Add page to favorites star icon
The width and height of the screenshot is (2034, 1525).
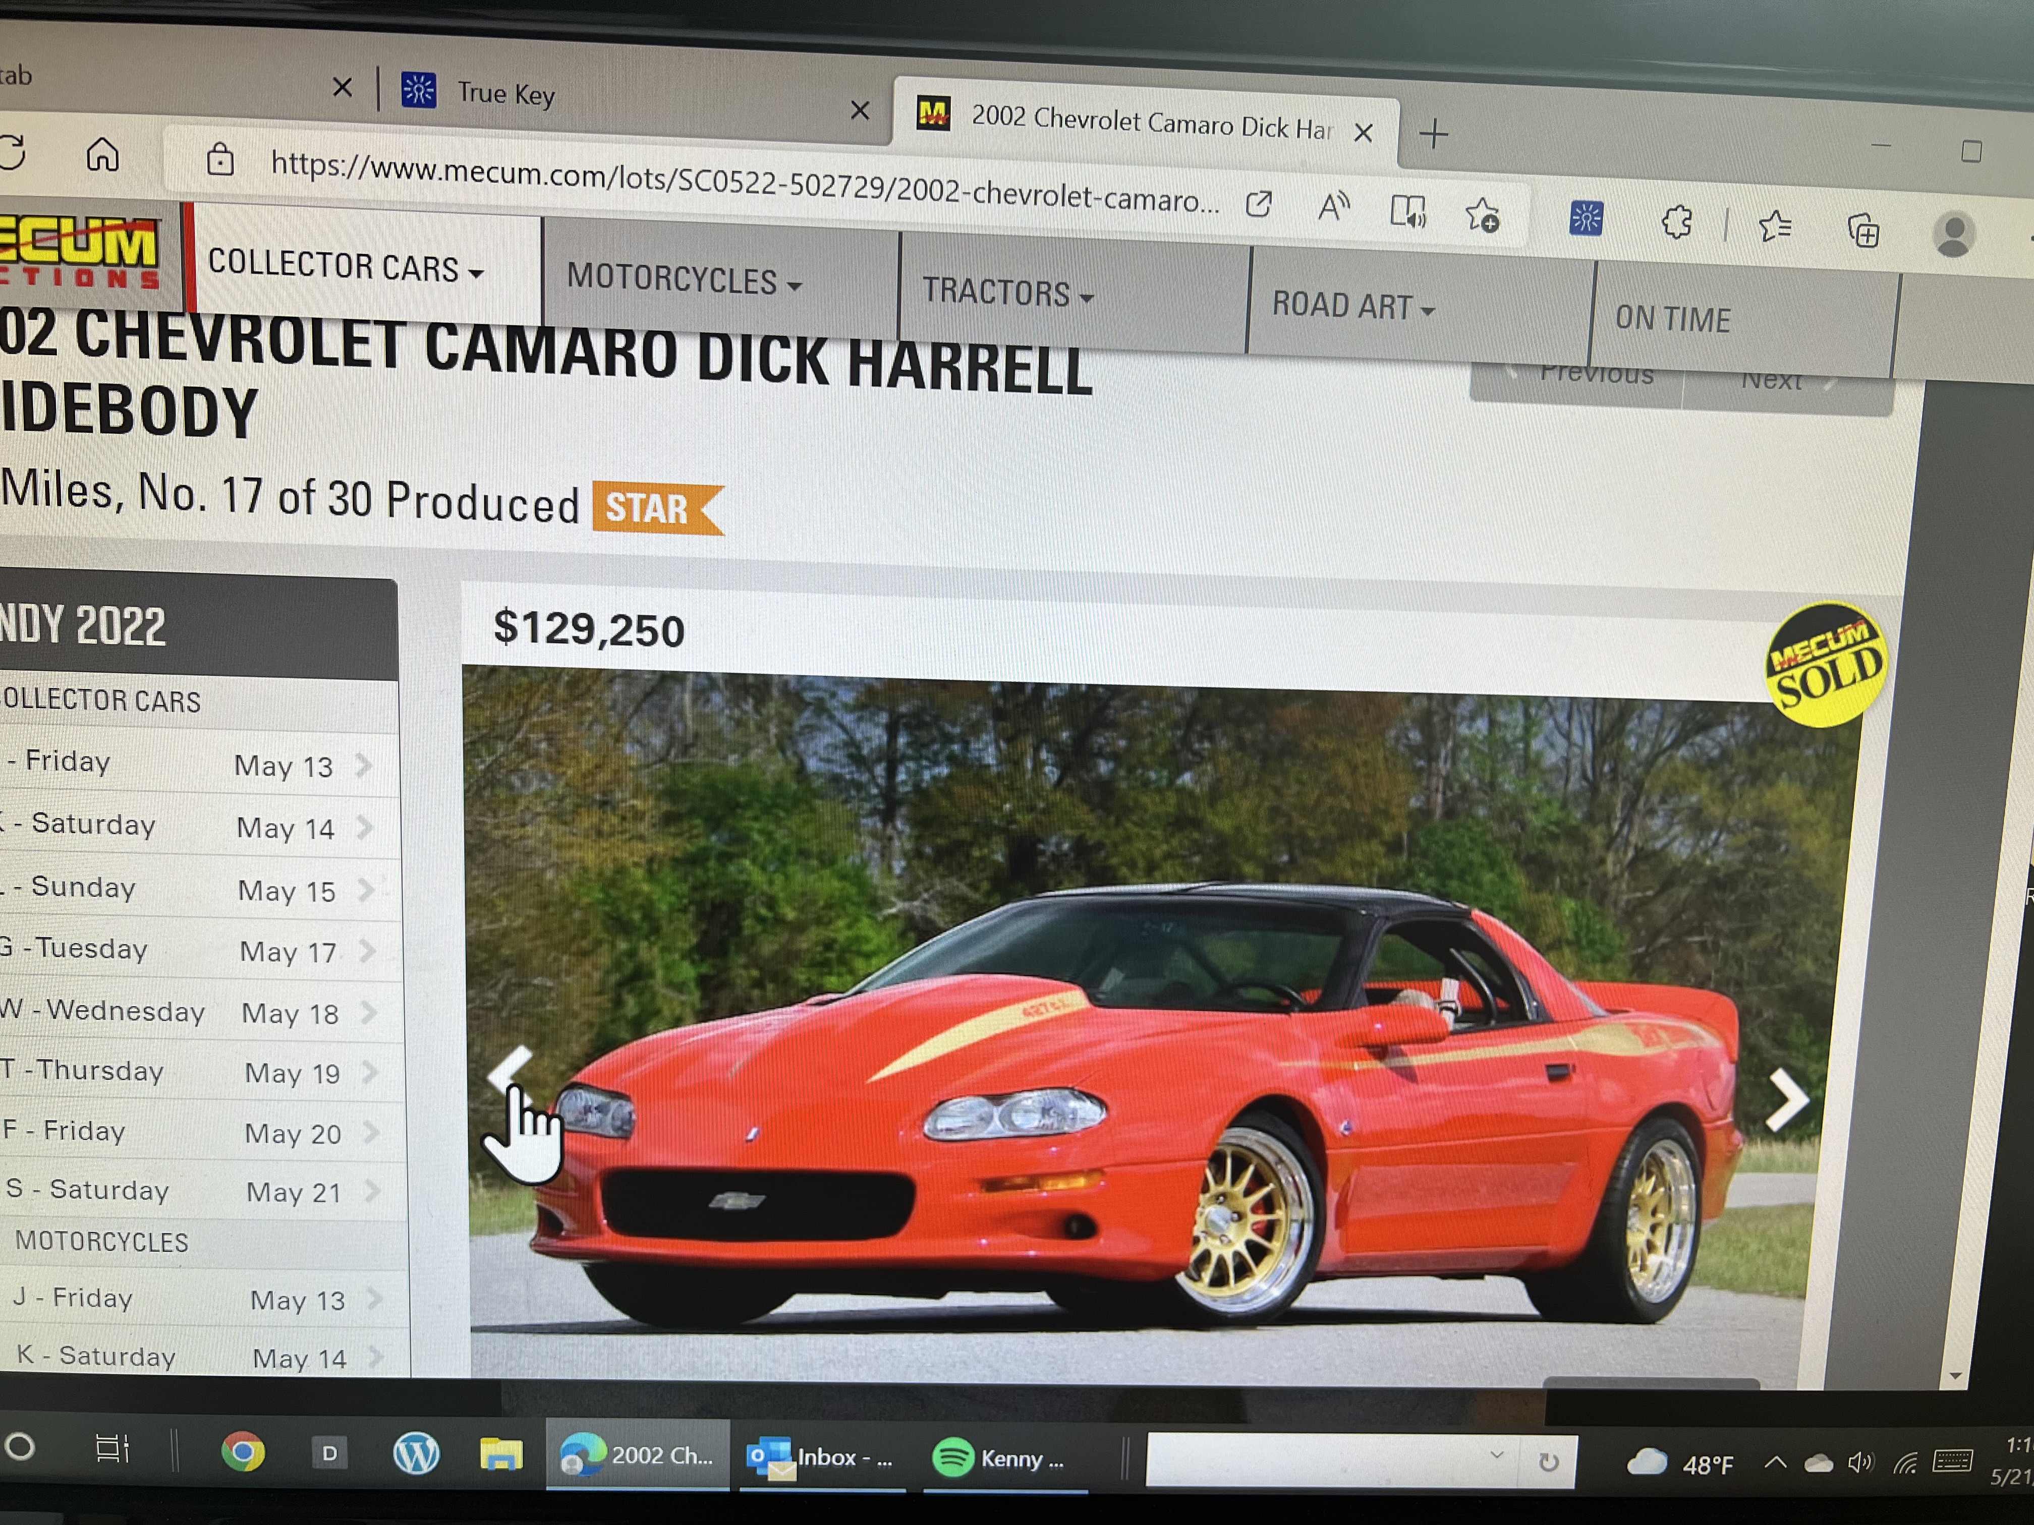tap(1482, 215)
